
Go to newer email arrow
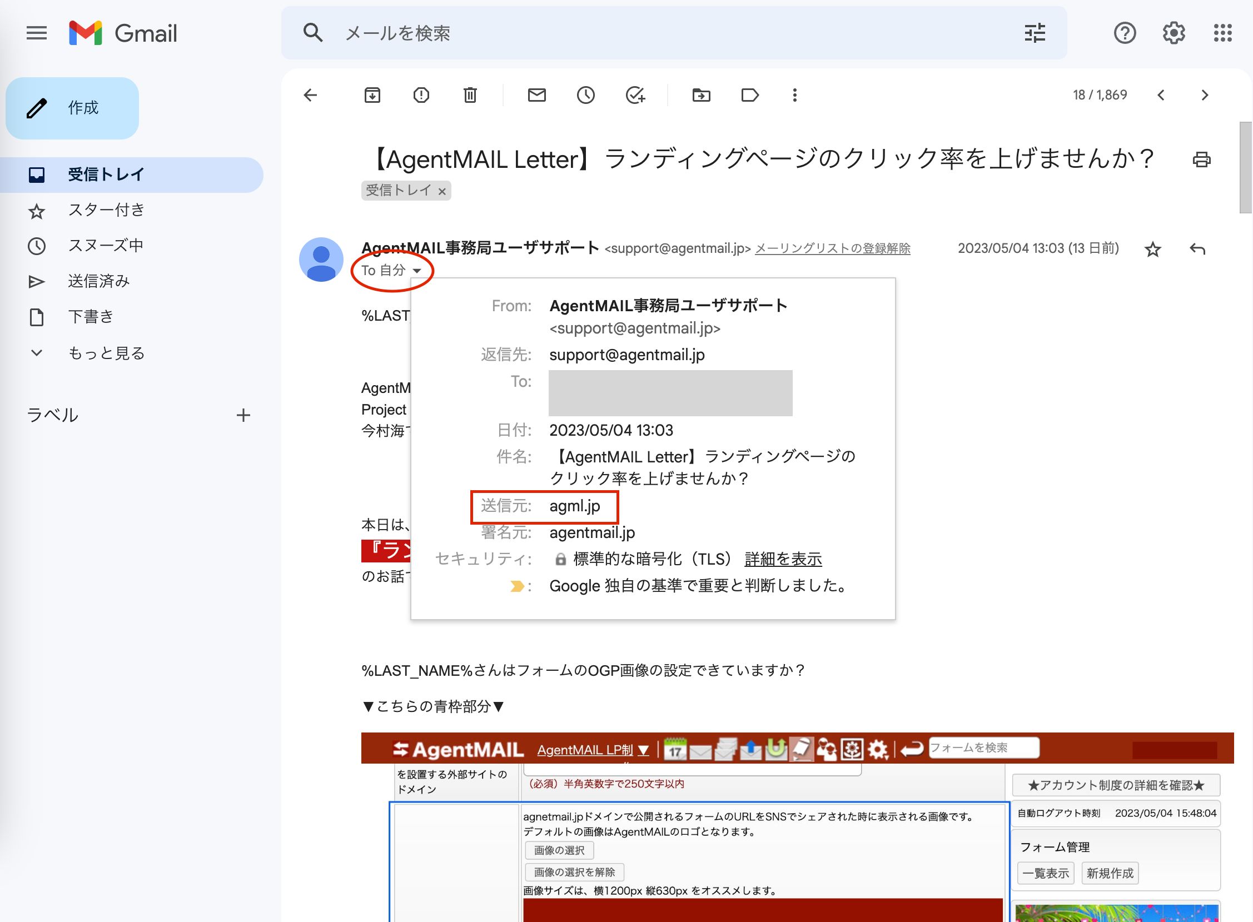(x=1161, y=95)
